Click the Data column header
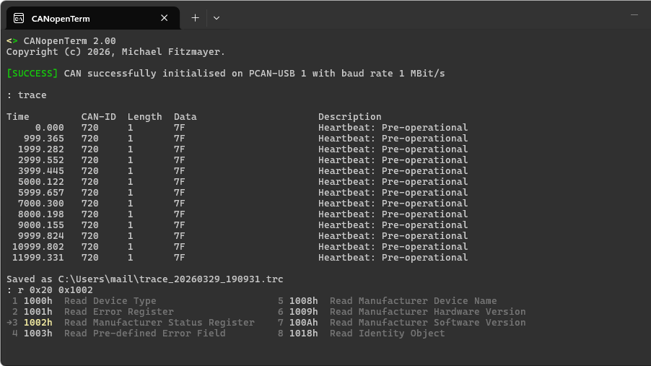This screenshot has height=366, width=651. point(185,117)
